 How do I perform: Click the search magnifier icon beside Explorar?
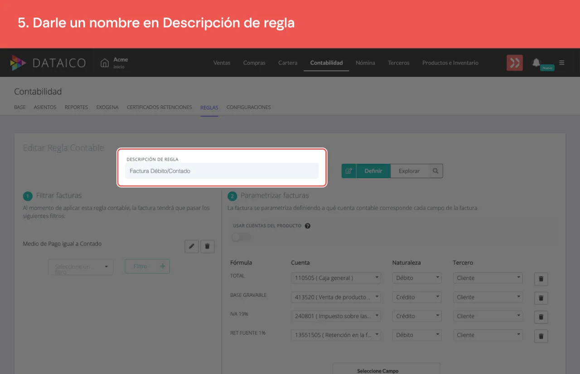tap(435, 171)
